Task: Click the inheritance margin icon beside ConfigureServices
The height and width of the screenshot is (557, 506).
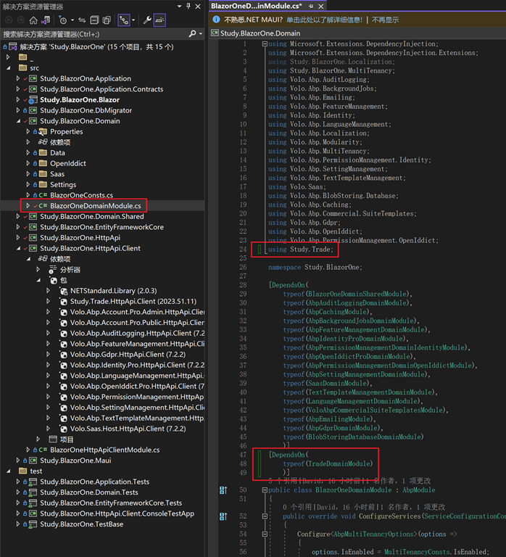Action: coord(223,516)
